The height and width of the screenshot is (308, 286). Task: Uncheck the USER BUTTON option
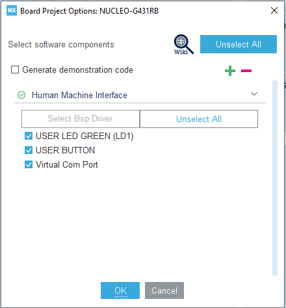pos(29,150)
